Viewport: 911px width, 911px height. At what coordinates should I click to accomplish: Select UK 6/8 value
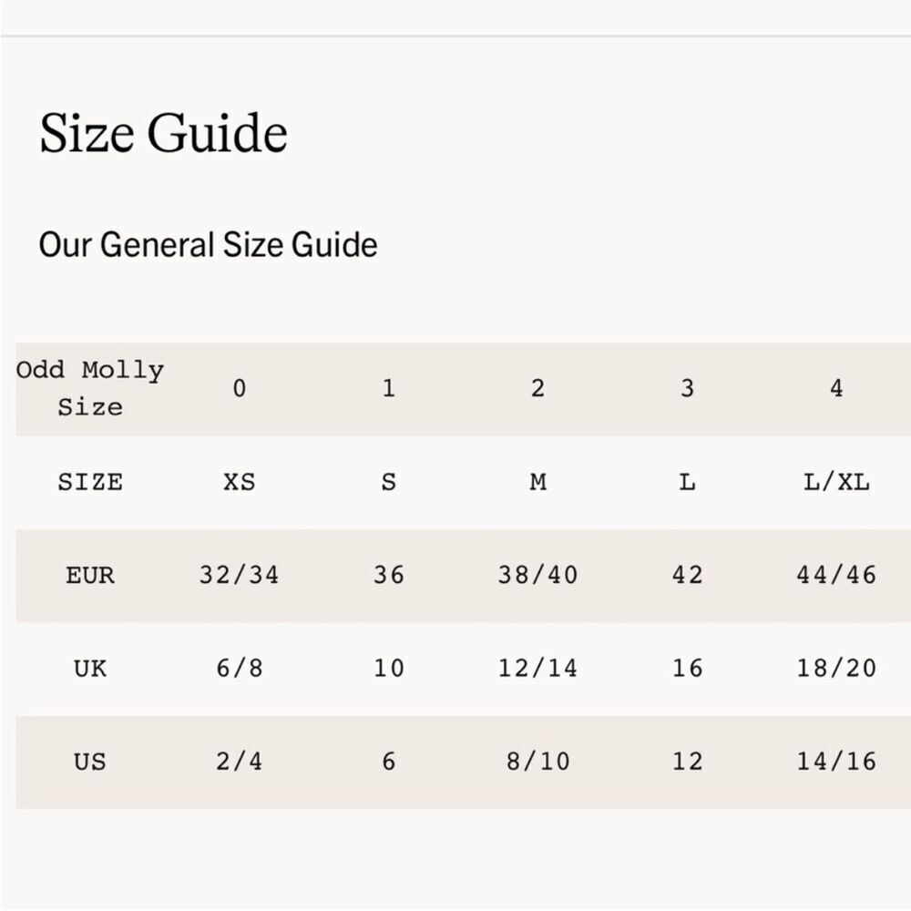pyautogui.click(x=240, y=669)
